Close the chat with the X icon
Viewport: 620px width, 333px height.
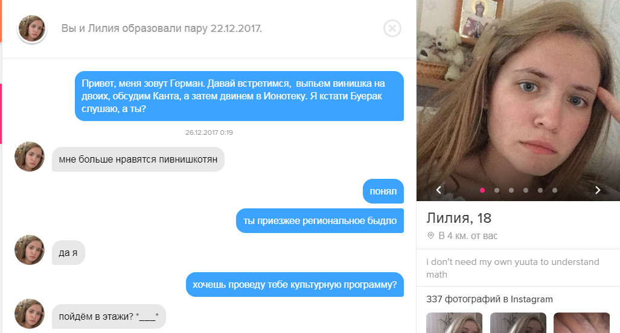392,28
